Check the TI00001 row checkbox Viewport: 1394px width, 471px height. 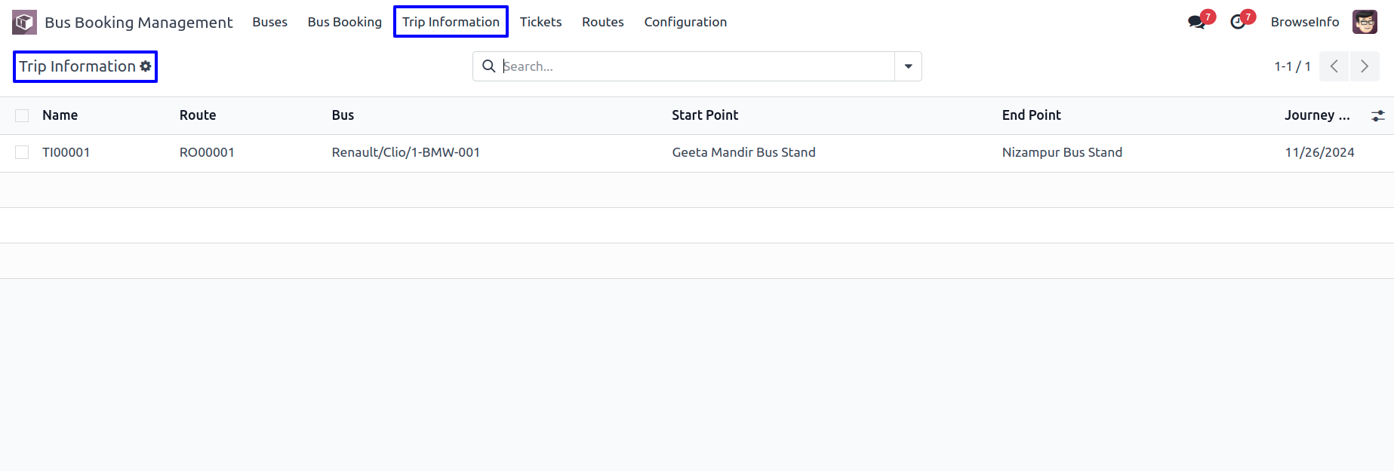click(22, 152)
